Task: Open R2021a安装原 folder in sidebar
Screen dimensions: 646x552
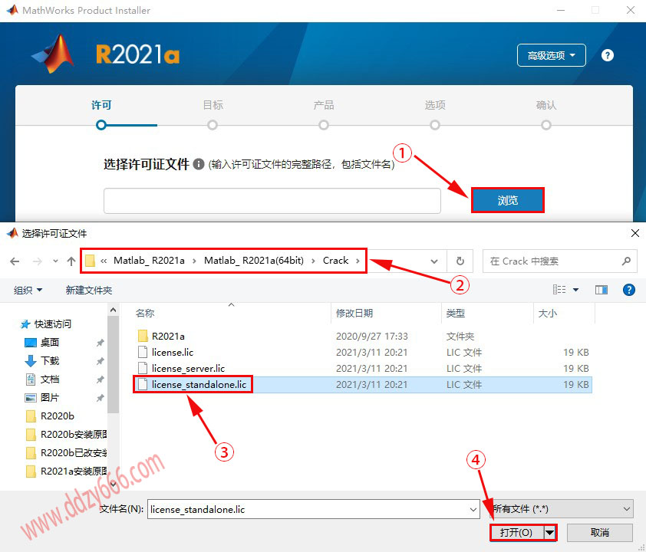Action: pyautogui.click(x=74, y=472)
